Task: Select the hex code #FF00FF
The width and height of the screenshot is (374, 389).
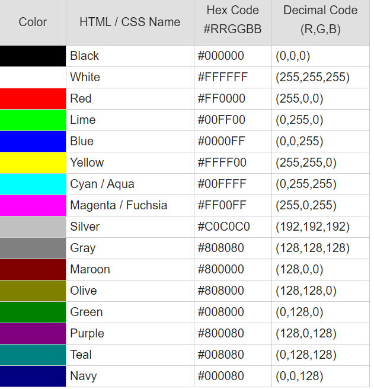Action: point(222,205)
